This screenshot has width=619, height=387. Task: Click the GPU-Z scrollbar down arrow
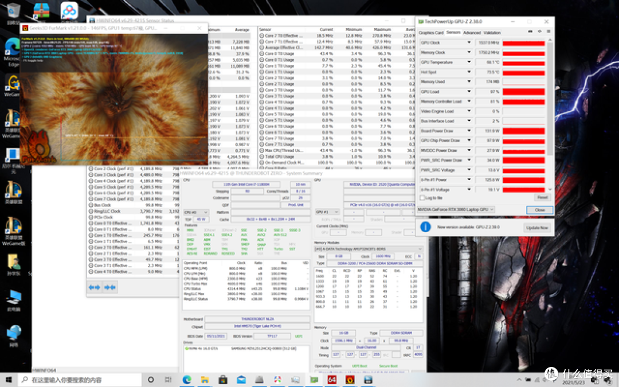pos(550,190)
